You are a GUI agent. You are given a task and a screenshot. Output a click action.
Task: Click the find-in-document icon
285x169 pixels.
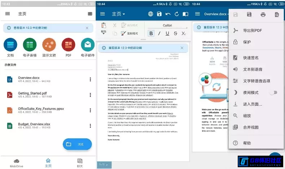tap(277, 14)
